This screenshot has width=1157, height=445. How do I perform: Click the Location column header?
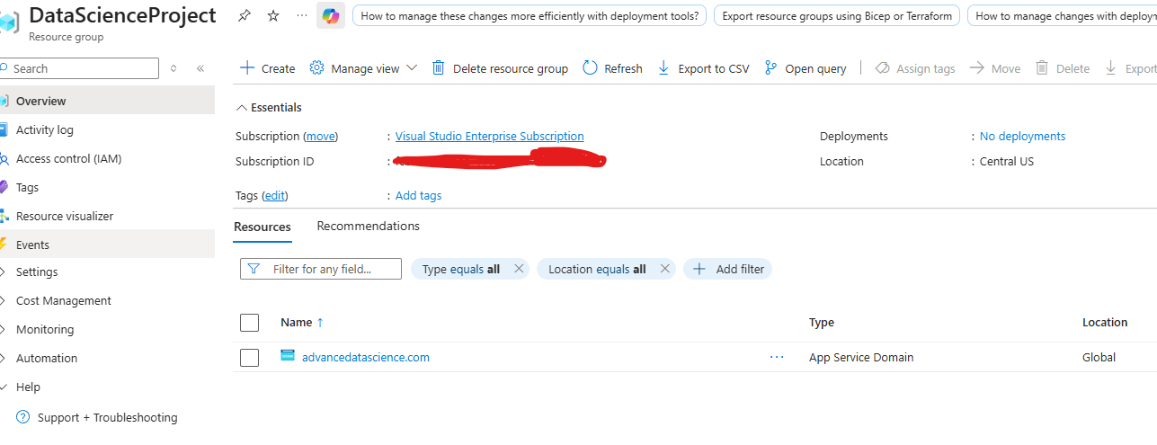pos(1105,322)
